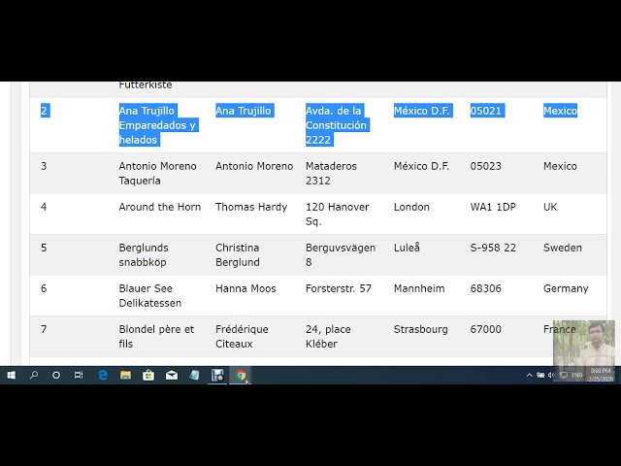Screen dimensions: 621x466
Task: Switch to the floppy-disk recorder taskbar app
Action: coord(217,375)
